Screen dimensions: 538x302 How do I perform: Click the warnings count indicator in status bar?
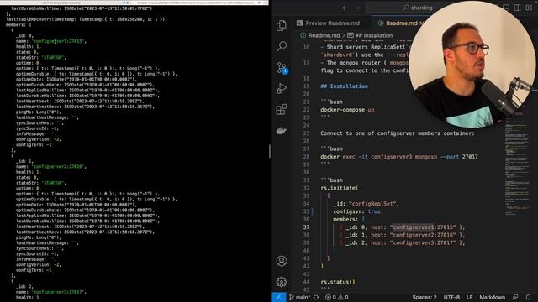coord(344,297)
